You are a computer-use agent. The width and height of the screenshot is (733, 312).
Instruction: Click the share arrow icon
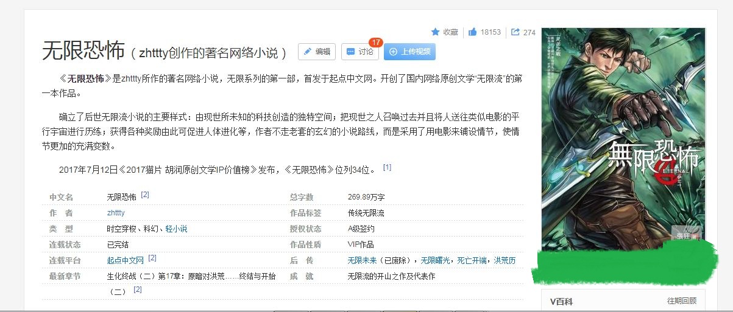tap(515, 32)
